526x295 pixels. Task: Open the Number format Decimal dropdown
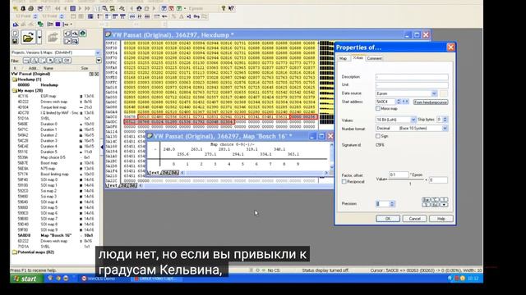[445, 129]
